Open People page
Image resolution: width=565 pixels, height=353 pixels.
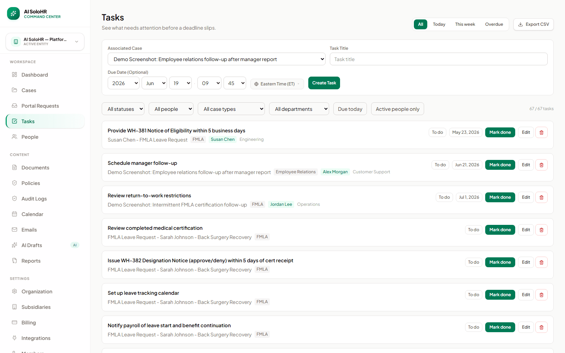coord(45,137)
